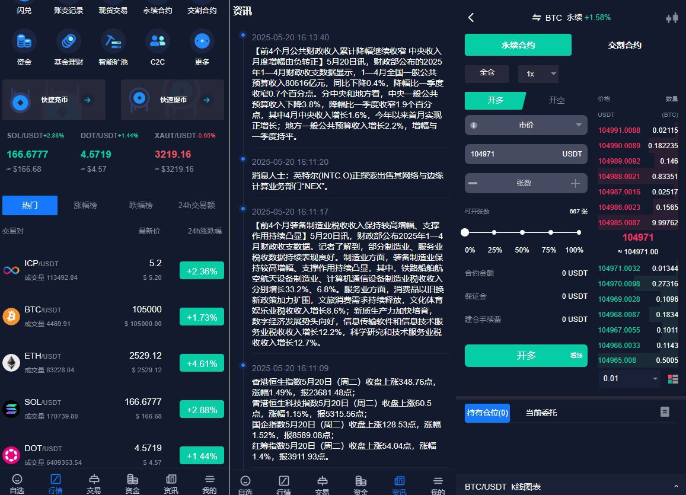Open the C2C trading icon
This screenshot has width=686, height=495.
tap(157, 41)
